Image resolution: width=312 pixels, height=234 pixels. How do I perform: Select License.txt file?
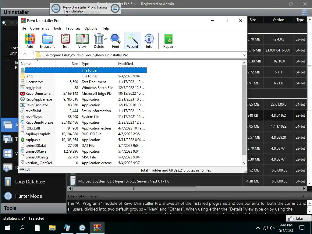coord(83,82)
